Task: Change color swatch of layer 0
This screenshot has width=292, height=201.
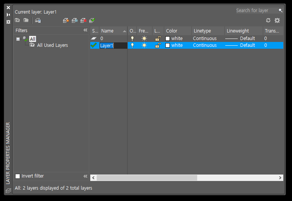Action: coord(168,39)
